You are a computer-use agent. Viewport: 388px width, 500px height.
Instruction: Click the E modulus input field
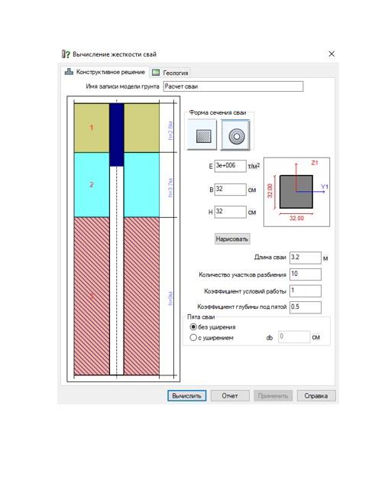231,166
